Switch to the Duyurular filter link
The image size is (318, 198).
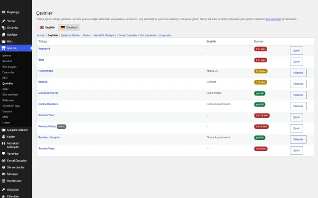pyautogui.click(x=165, y=35)
